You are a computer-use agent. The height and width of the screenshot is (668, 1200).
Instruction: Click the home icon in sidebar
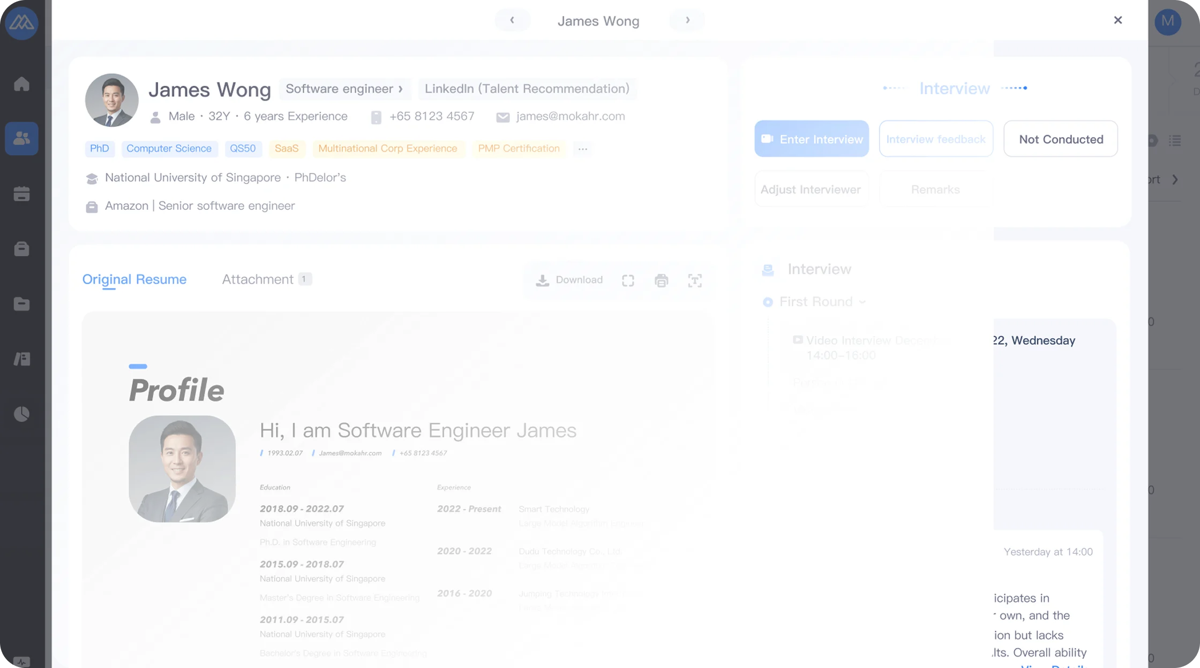coord(21,84)
